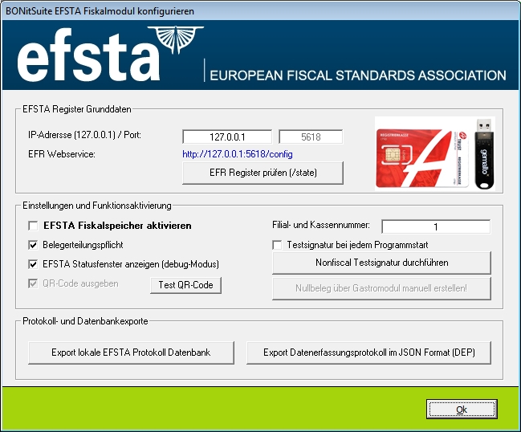Click Nullbeleg über Gastromodul manuell erstellen
521x432 pixels.
tap(381, 288)
